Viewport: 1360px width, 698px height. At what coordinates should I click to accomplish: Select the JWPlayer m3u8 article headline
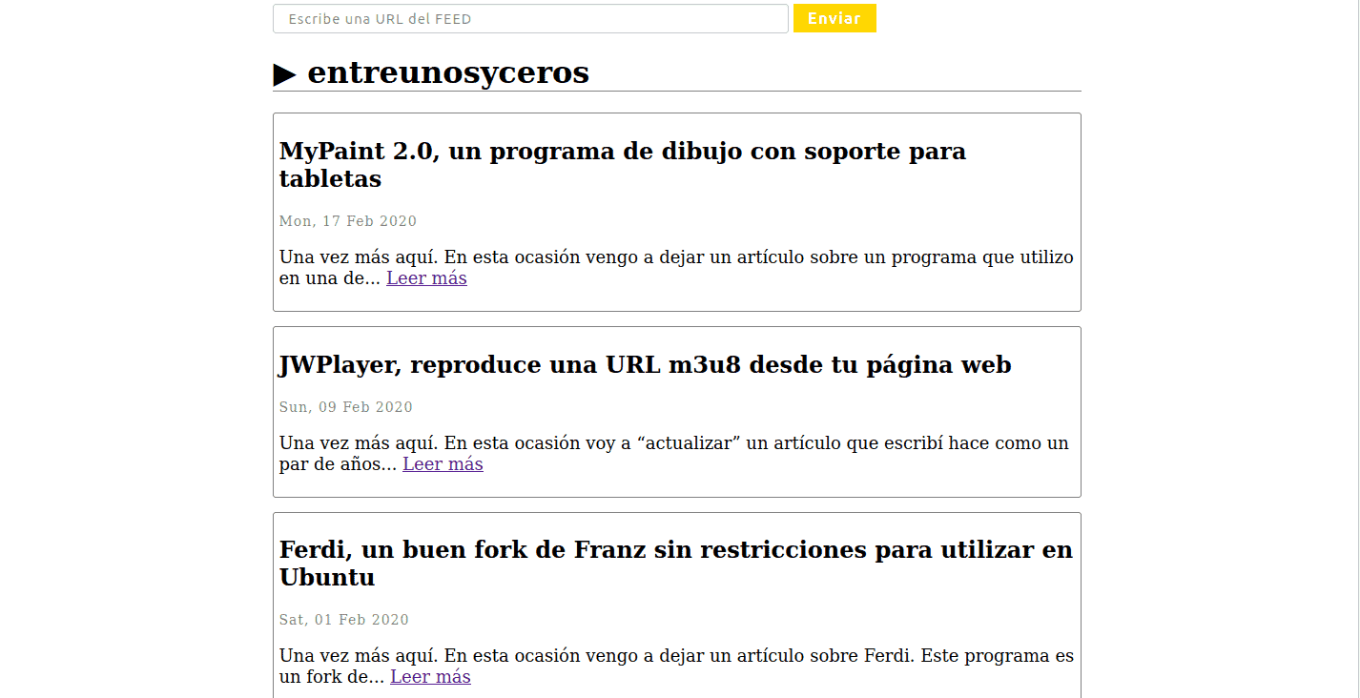645,364
